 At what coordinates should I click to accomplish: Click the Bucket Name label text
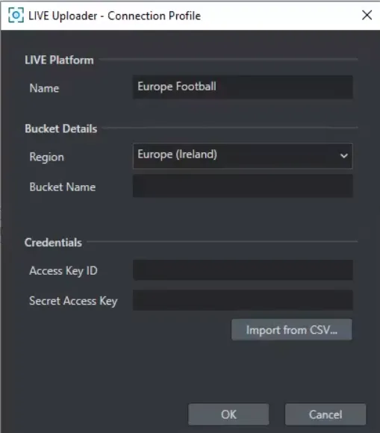tap(63, 187)
